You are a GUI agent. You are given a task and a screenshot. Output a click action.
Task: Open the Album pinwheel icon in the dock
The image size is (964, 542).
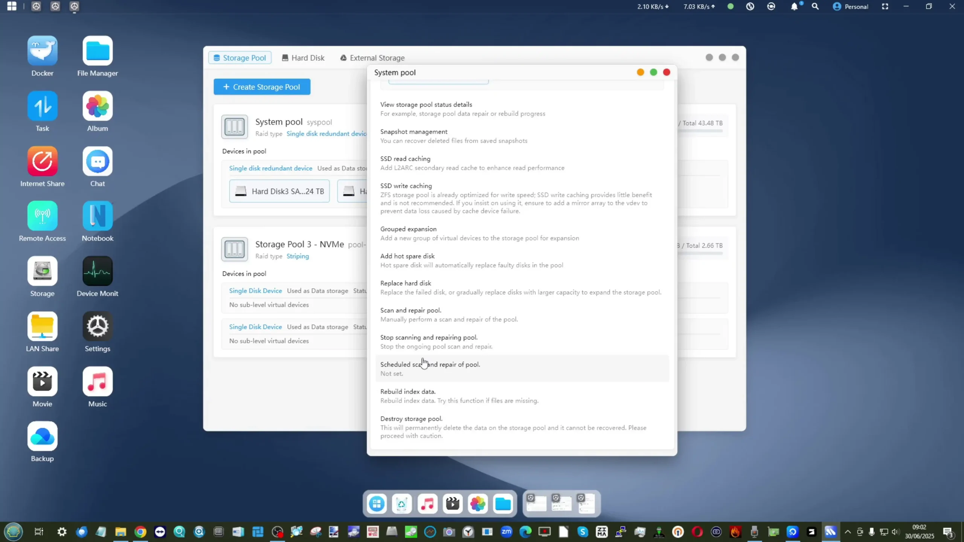478,504
